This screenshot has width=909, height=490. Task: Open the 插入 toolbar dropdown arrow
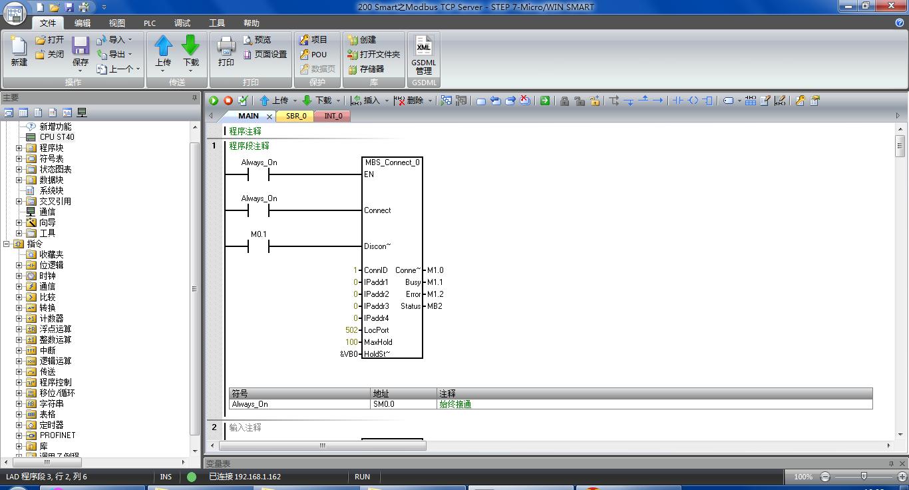click(x=387, y=101)
